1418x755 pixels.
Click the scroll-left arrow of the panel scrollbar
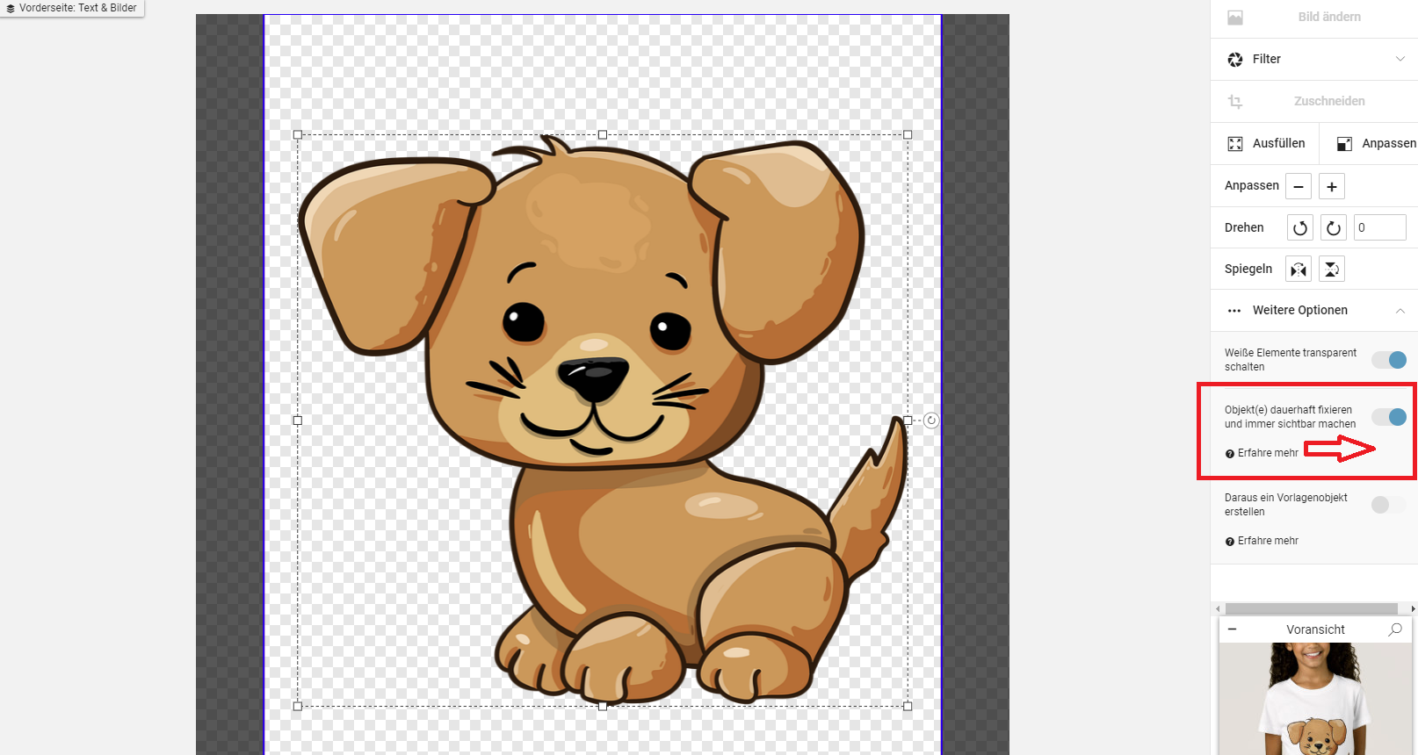1218,608
